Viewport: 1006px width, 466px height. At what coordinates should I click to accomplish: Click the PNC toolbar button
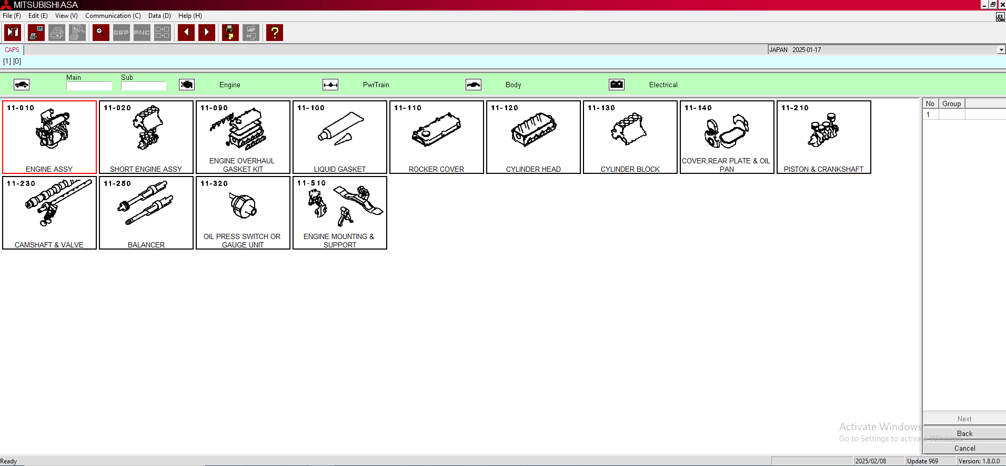click(x=142, y=33)
